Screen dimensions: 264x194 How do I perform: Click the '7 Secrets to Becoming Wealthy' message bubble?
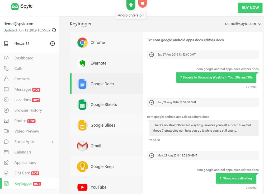point(216,78)
